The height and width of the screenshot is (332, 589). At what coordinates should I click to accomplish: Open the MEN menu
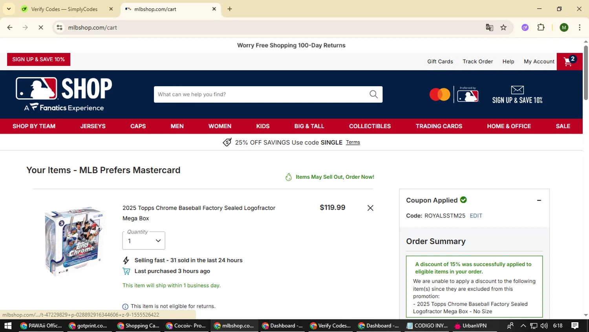[177, 126]
